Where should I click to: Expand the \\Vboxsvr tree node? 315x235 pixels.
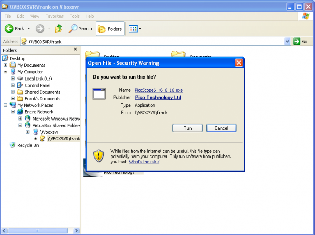click(x=28, y=132)
